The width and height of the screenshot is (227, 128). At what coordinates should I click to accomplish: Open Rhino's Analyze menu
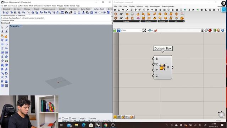60,6
